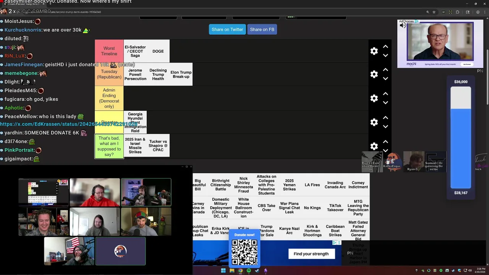Move the Worst Timeline row down
This screenshot has width=489, height=275.
click(385, 56)
